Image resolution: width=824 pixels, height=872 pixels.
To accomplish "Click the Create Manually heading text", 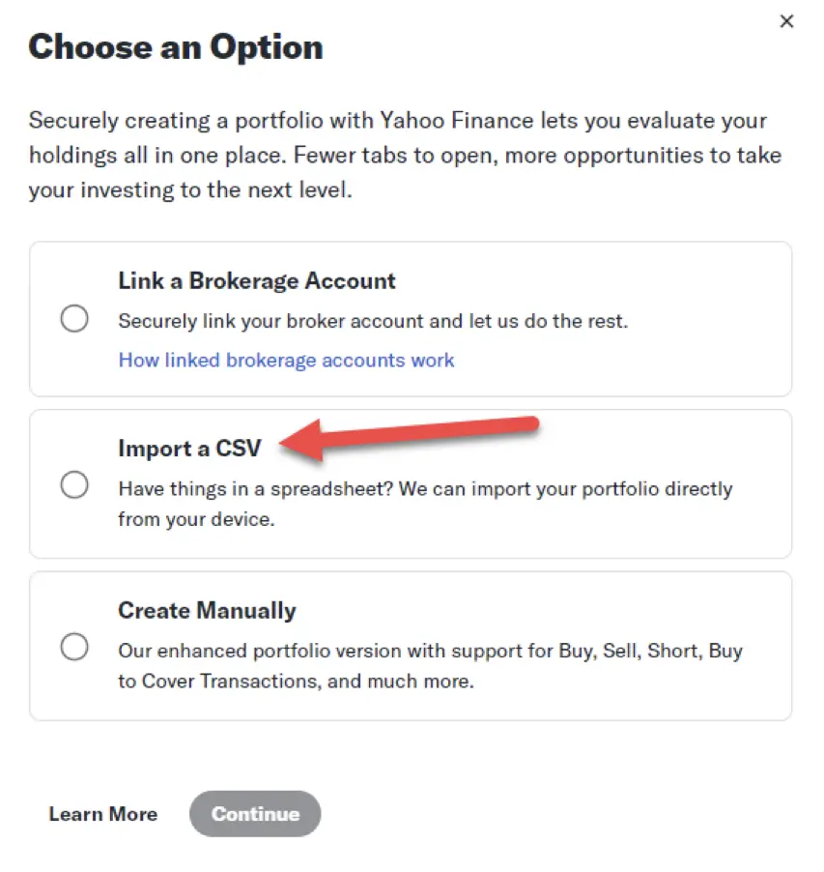I will [207, 611].
